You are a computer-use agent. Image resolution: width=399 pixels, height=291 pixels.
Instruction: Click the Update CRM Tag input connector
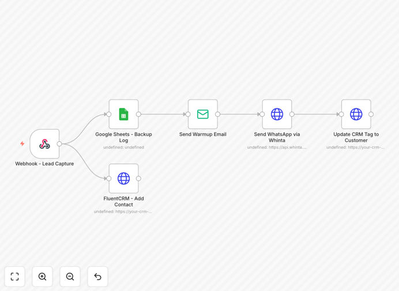pos(341,114)
